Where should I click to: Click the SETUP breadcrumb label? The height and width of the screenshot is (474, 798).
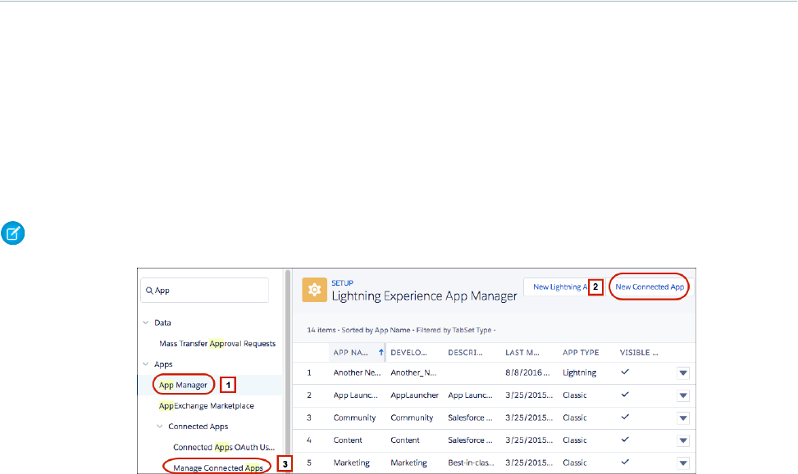pyautogui.click(x=343, y=283)
